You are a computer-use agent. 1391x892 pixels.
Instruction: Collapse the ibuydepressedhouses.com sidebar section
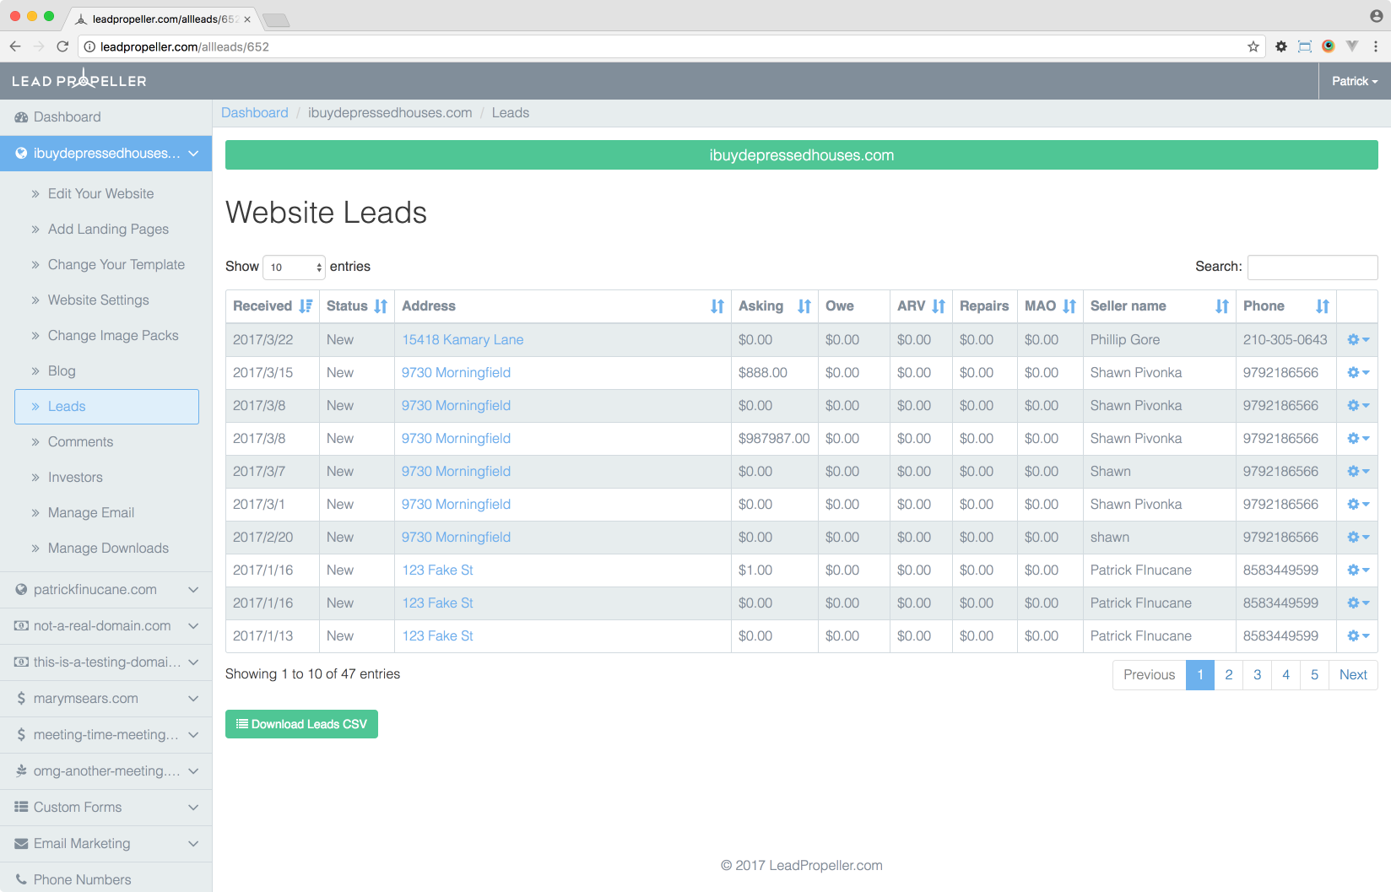(194, 154)
